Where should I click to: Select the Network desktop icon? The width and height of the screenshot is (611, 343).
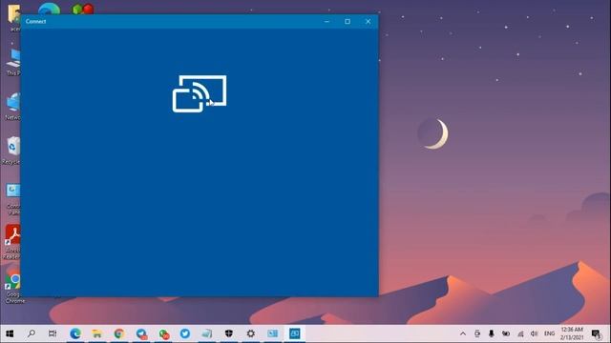tap(12, 106)
